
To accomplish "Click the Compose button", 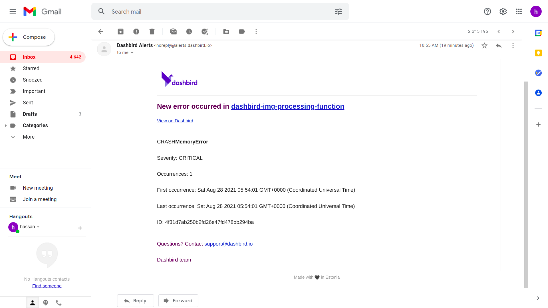I will point(29,37).
